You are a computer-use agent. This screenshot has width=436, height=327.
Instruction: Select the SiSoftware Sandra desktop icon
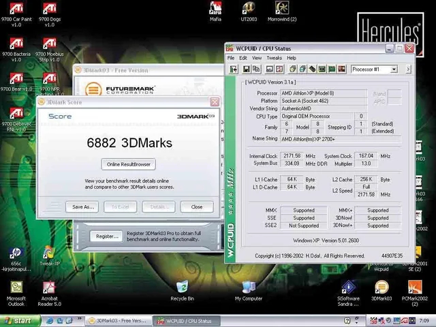point(347,287)
